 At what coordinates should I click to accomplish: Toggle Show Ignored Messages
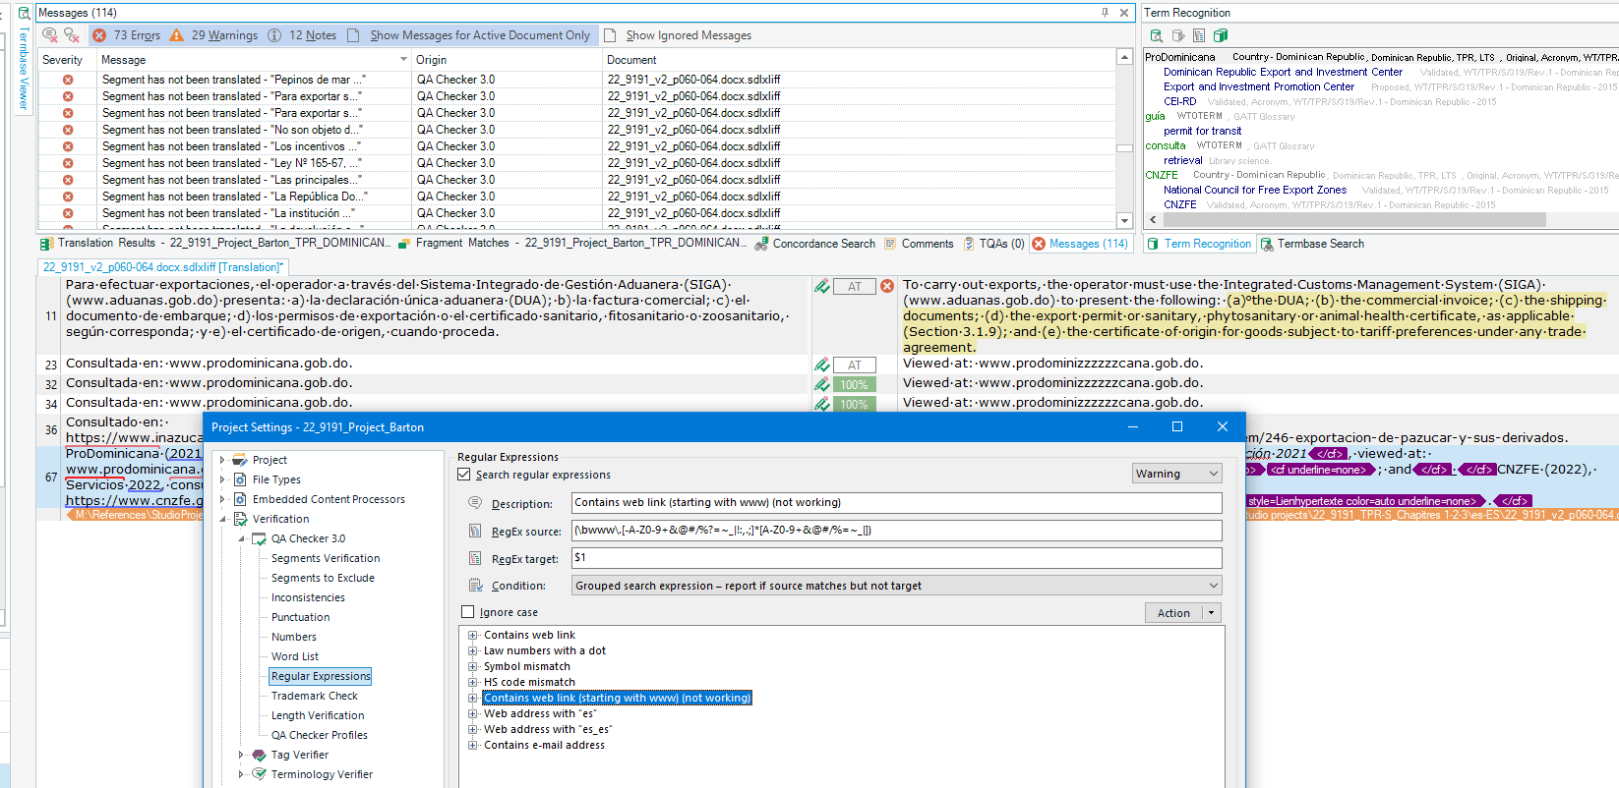[x=678, y=35]
